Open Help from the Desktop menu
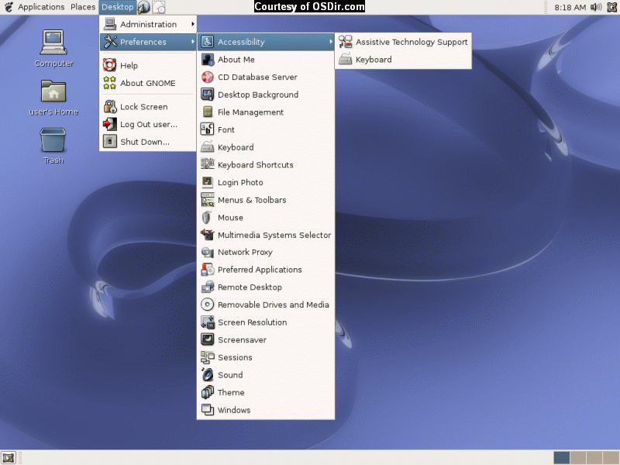Screen dimensions: 620x465 149,65
